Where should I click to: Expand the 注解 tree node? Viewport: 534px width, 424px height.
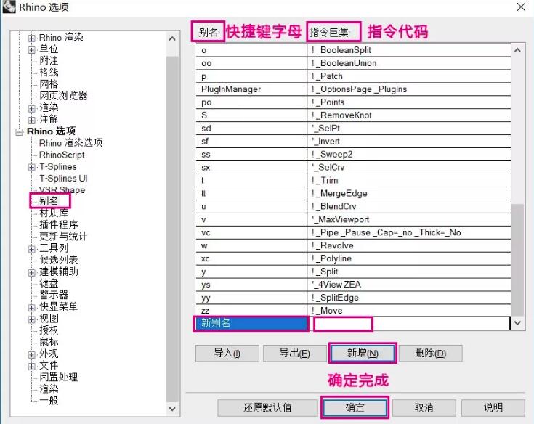(32, 120)
